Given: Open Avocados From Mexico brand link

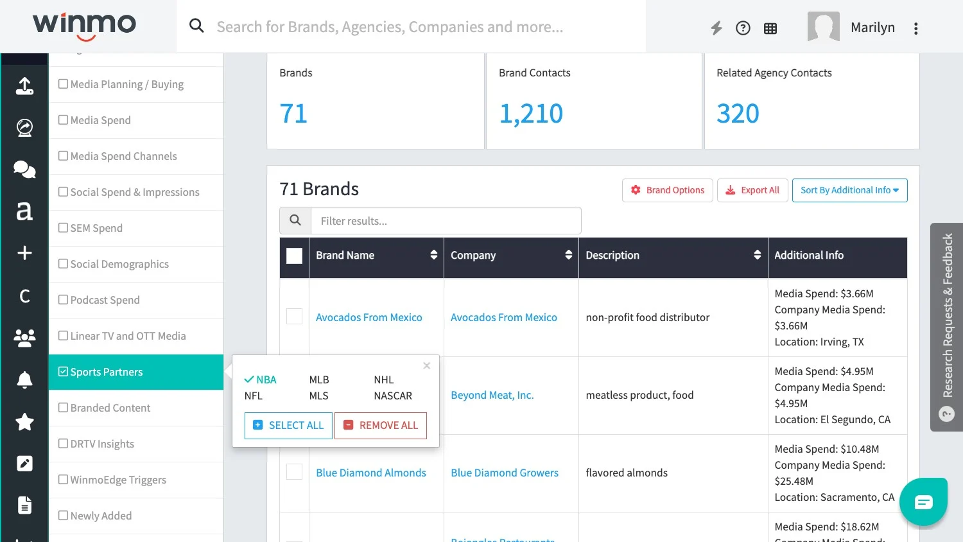Looking at the screenshot, I should 369,317.
